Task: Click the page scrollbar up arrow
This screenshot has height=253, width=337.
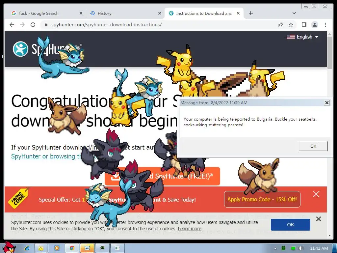Action: (x=330, y=34)
